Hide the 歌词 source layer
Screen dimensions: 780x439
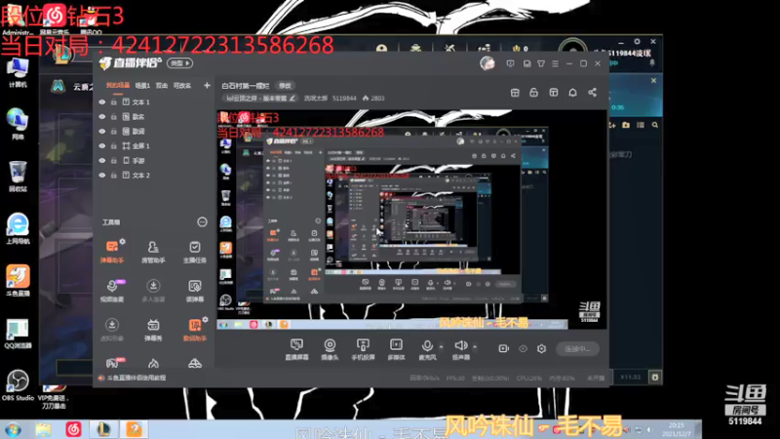tap(102, 132)
